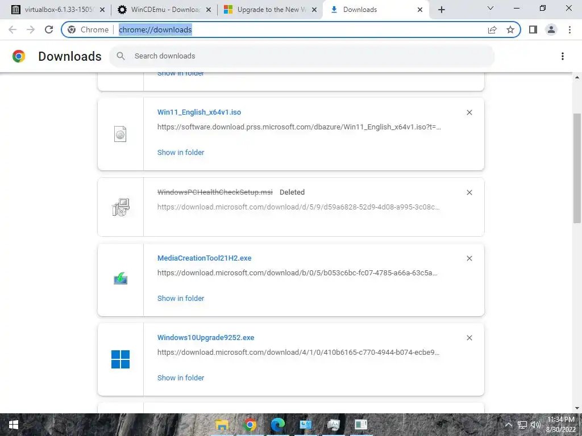The image size is (582, 436).
Task: Click the scrollbar down arrow
Action: tap(577, 409)
